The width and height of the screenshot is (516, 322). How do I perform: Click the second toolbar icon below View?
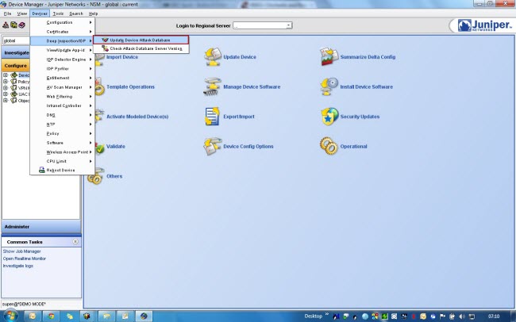(x=13, y=25)
